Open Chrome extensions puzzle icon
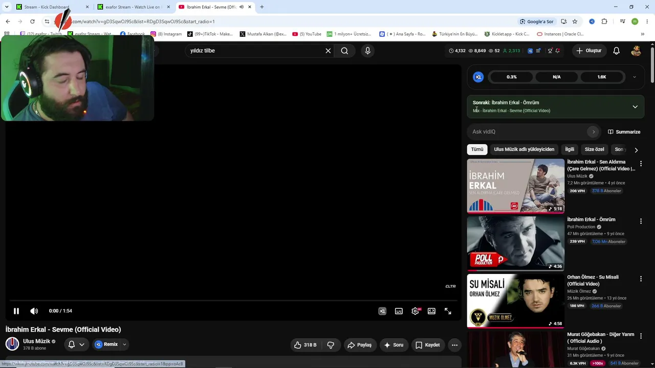 [604, 21]
